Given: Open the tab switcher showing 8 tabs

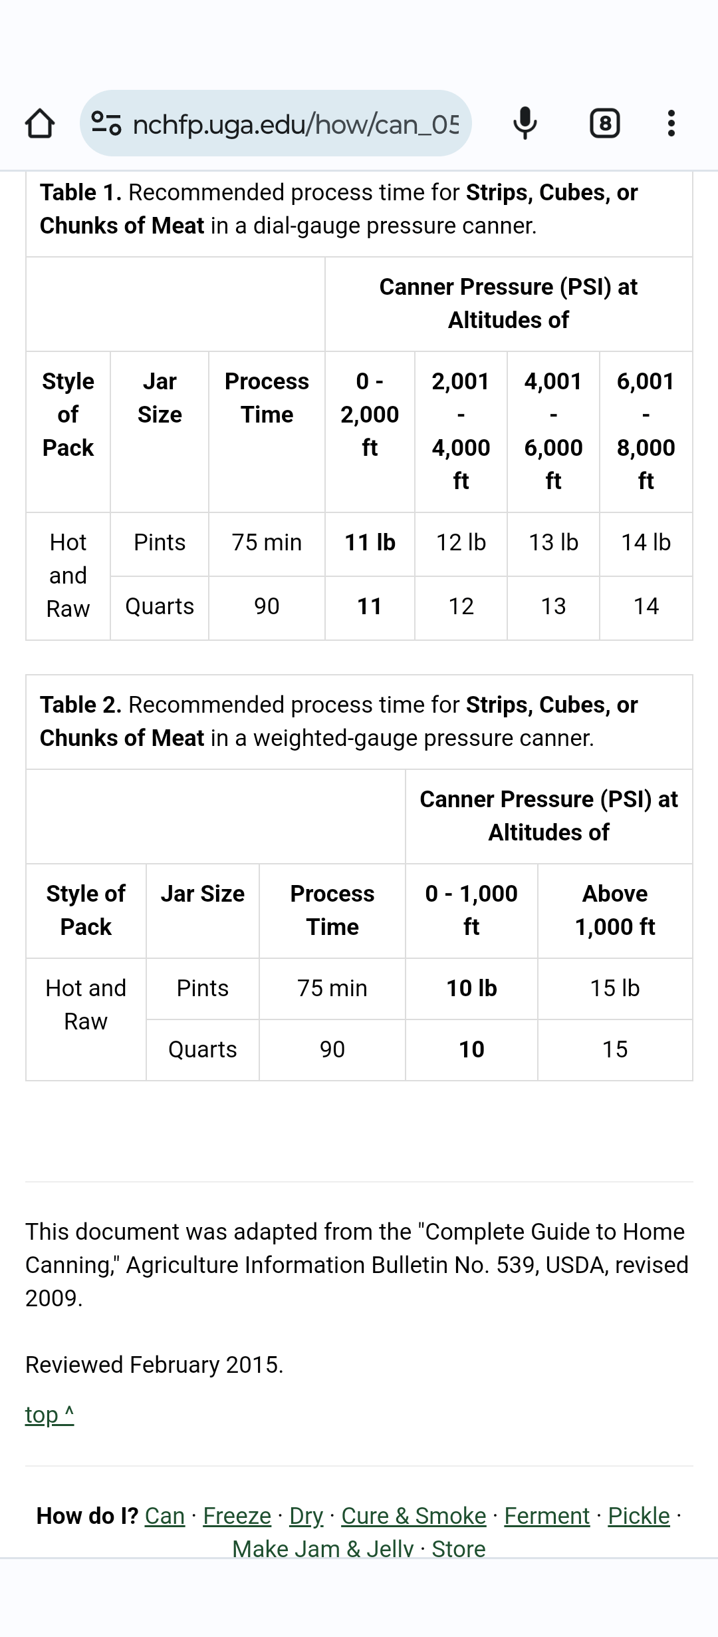Looking at the screenshot, I should tap(605, 124).
